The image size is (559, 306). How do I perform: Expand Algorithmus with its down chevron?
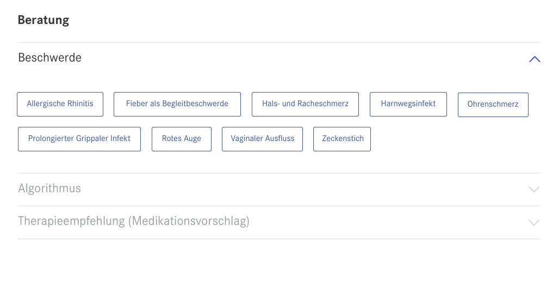(x=534, y=189)
